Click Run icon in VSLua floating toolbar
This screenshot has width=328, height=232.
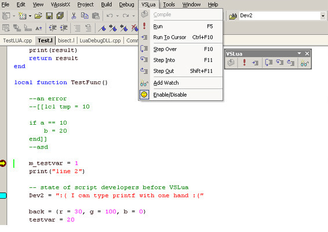click(244, 63)
